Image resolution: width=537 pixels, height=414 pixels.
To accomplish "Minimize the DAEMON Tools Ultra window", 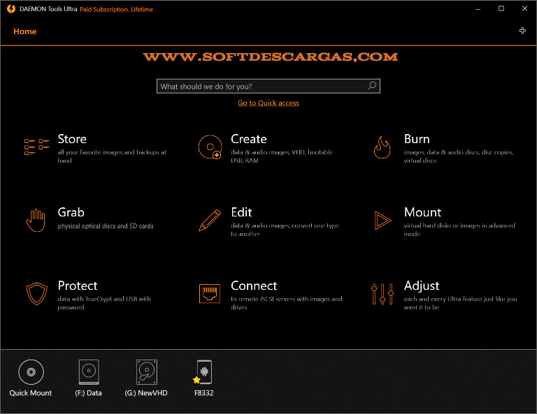I will click(x=478, y=9).
